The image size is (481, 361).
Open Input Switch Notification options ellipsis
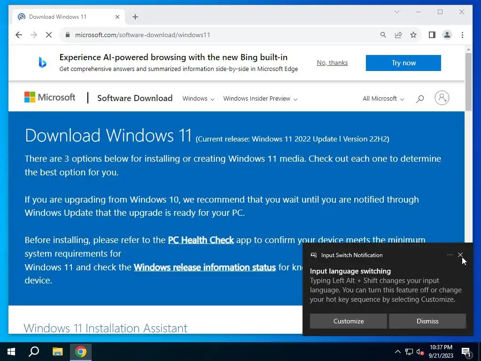tap(450, 255)
